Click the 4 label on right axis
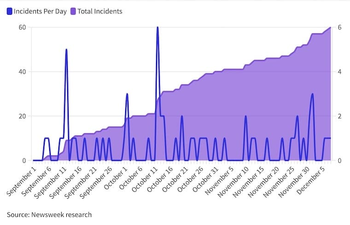 pyautogui.click(x=339, y=71)
